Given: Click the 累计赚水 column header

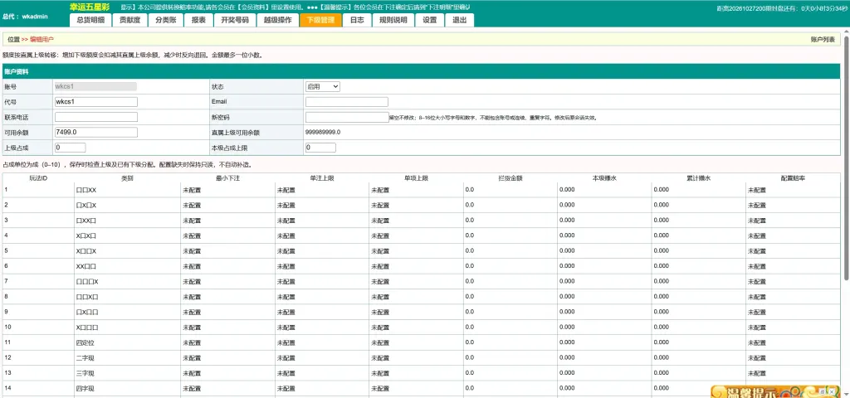Looking at the screenshot, I should pos(698,177).
